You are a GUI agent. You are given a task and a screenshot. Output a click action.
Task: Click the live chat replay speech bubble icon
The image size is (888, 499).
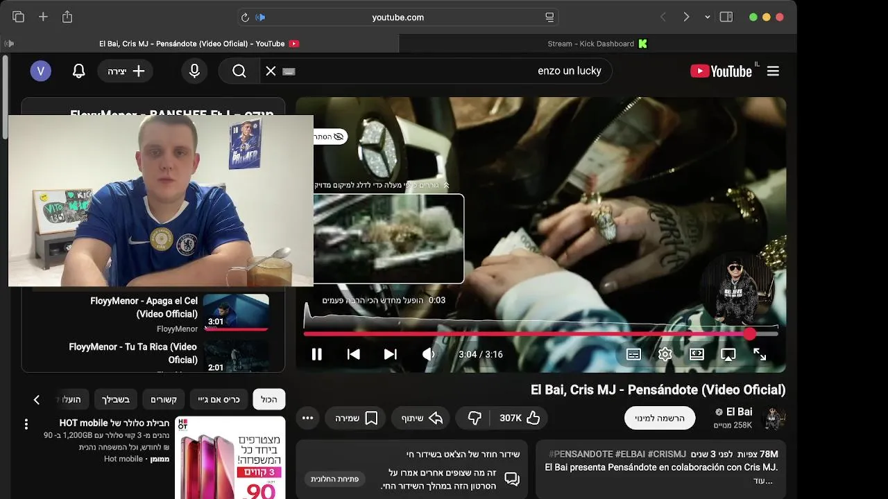(x=512, y=479)
